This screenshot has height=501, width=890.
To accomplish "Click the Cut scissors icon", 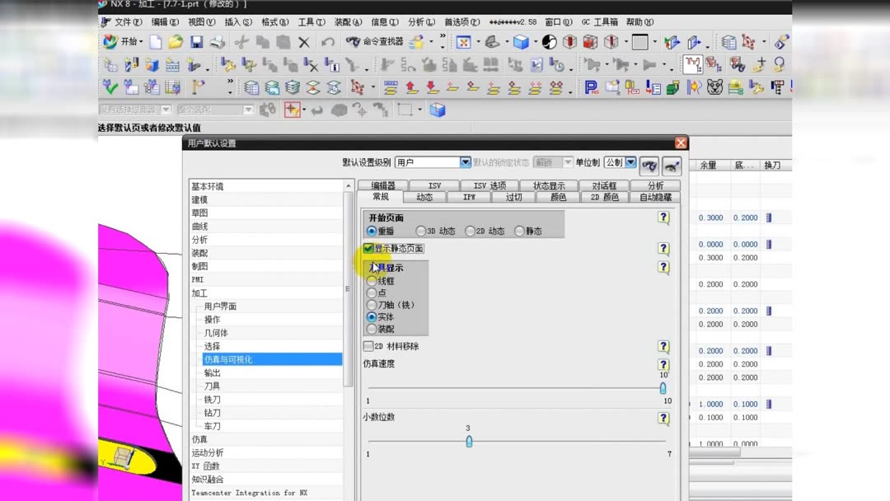I will tap(241, 42).
